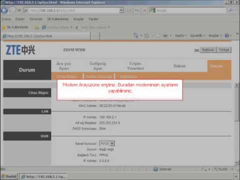Click the browser Back arrow button
Image resolution: width=240 pixels, height=180 pixels.
[x=4, y=10]
